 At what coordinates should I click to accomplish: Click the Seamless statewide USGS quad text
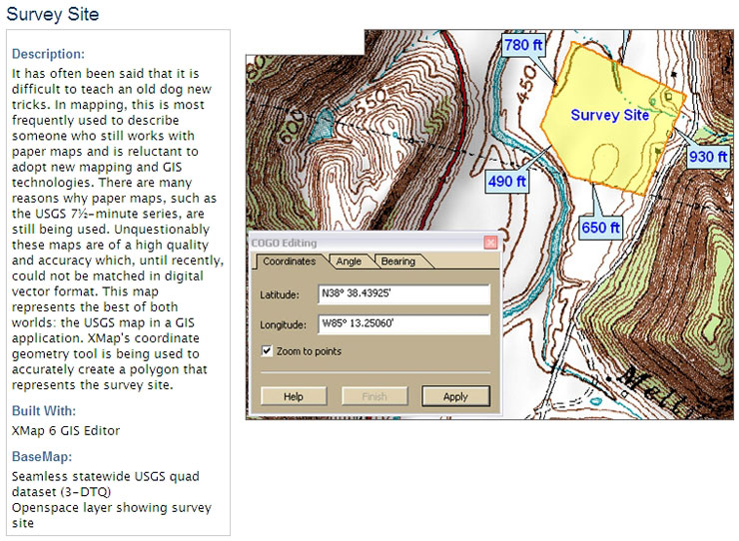106,476
